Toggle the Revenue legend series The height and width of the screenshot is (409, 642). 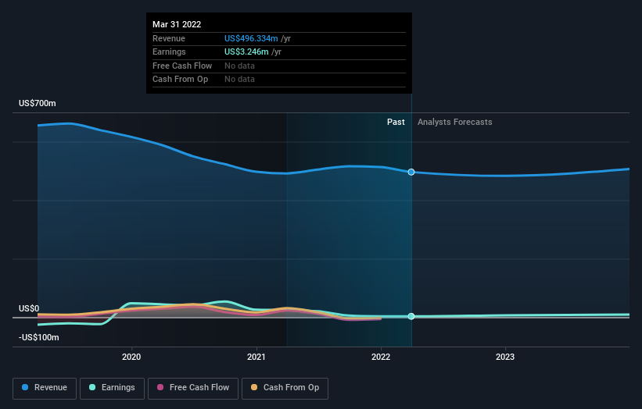45,388
